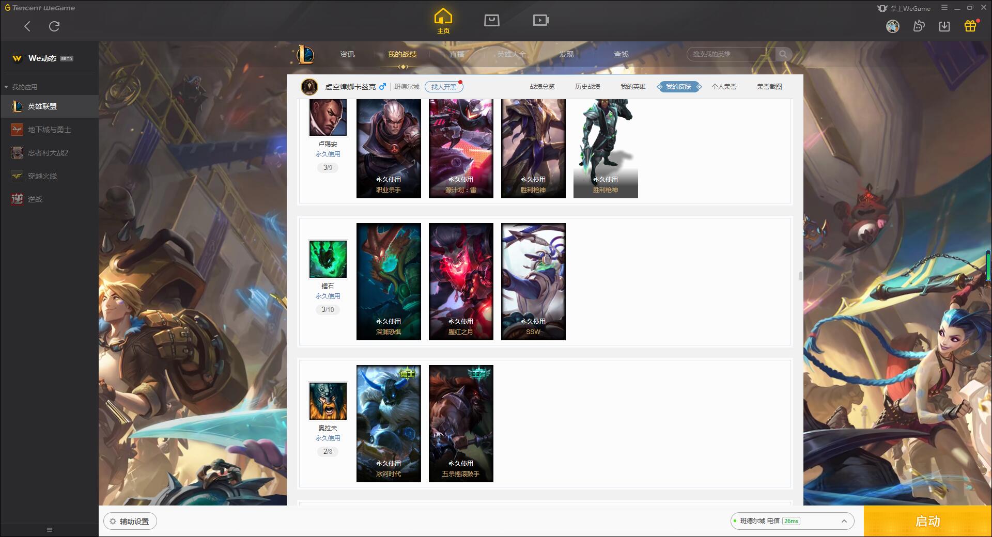The image size is (992, 537).
Task: Click the League of Legends logo
Action: coord(305,54)
